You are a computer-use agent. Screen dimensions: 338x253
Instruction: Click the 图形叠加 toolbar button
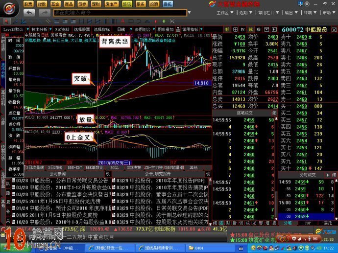point(166,29)
